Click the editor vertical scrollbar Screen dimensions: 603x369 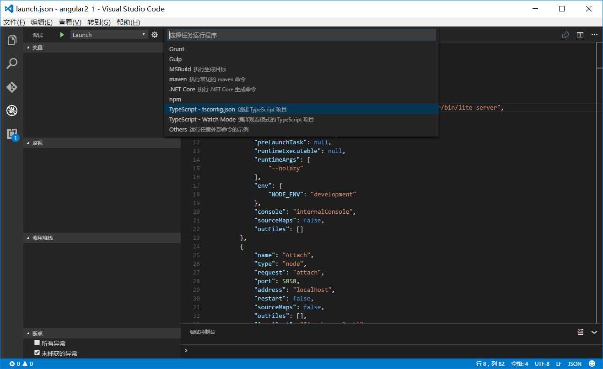coord(600,183)
